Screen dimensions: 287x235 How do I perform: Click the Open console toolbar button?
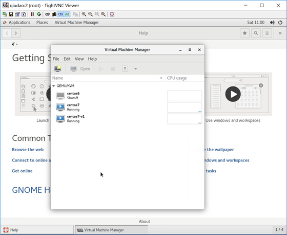(x=80, y=69)
